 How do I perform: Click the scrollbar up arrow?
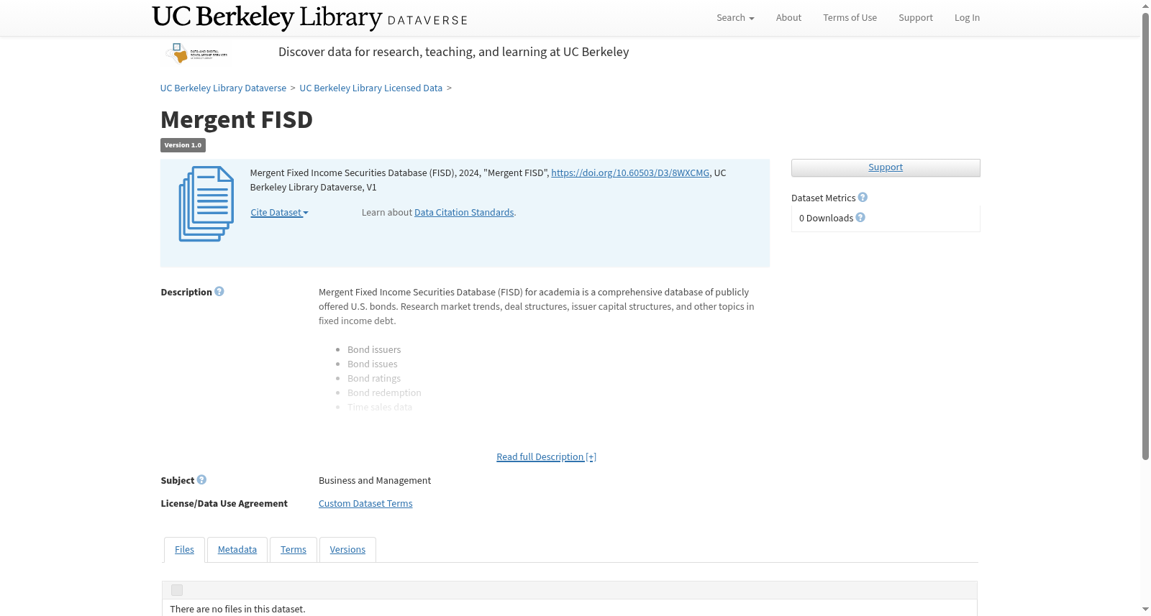pos(1145,6)
